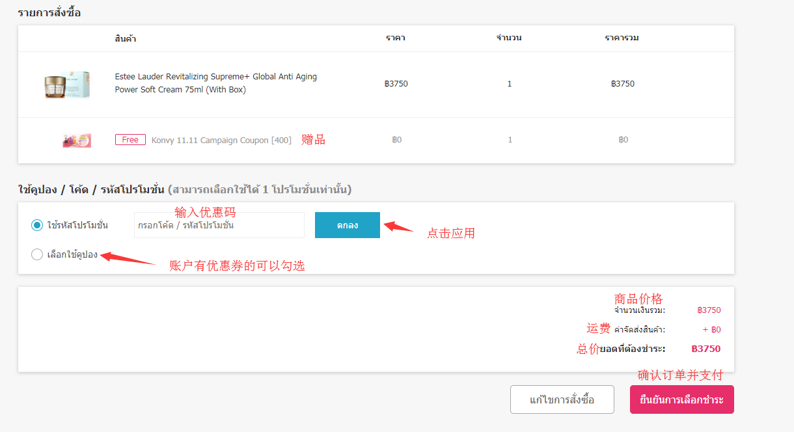Click the Konvy 11.11 Campaign Coupon [400] text

221,140
